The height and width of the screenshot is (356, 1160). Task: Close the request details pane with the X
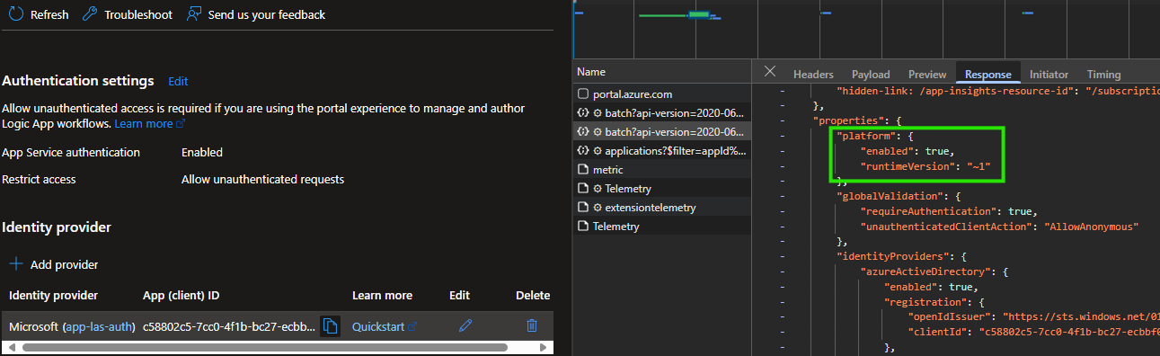pos(770,72)
